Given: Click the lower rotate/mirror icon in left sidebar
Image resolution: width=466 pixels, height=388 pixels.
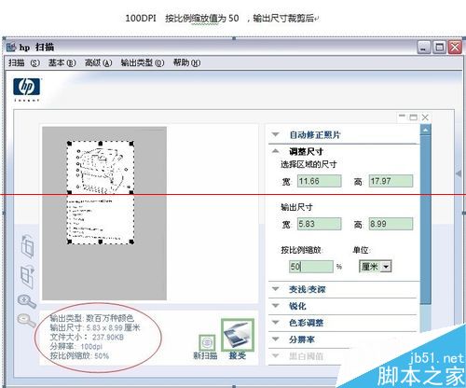Looking at the screenshot, I should click(x=27, y=276).
